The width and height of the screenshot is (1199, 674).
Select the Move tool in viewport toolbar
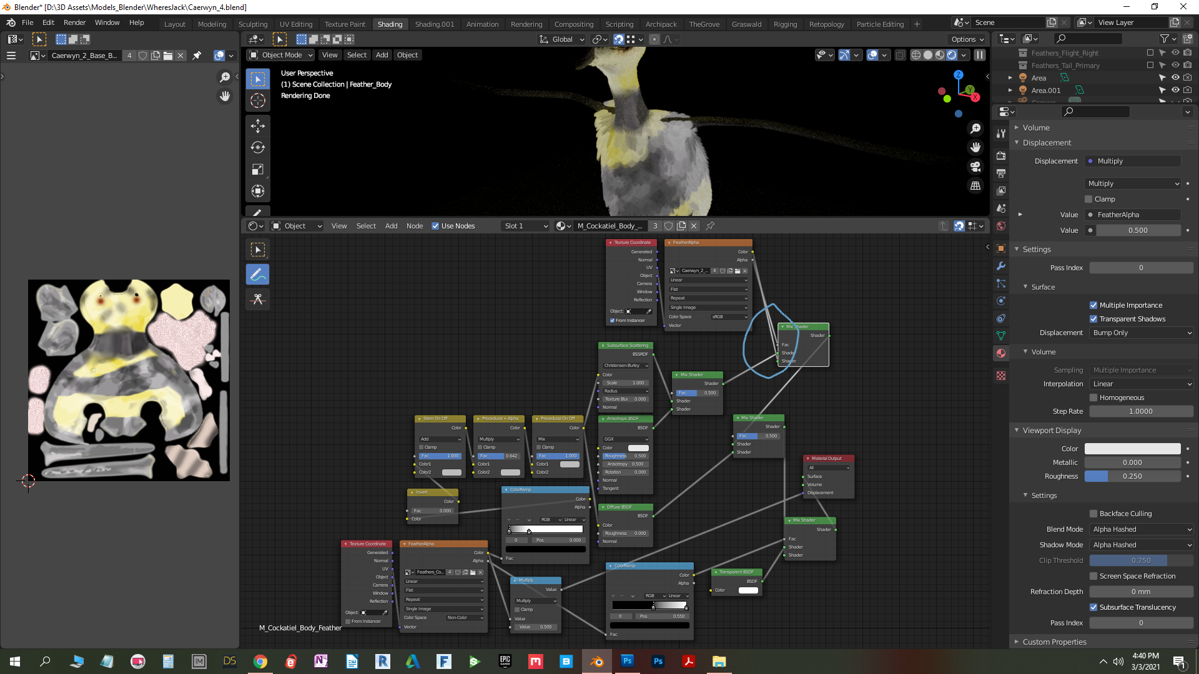[257, 126]
